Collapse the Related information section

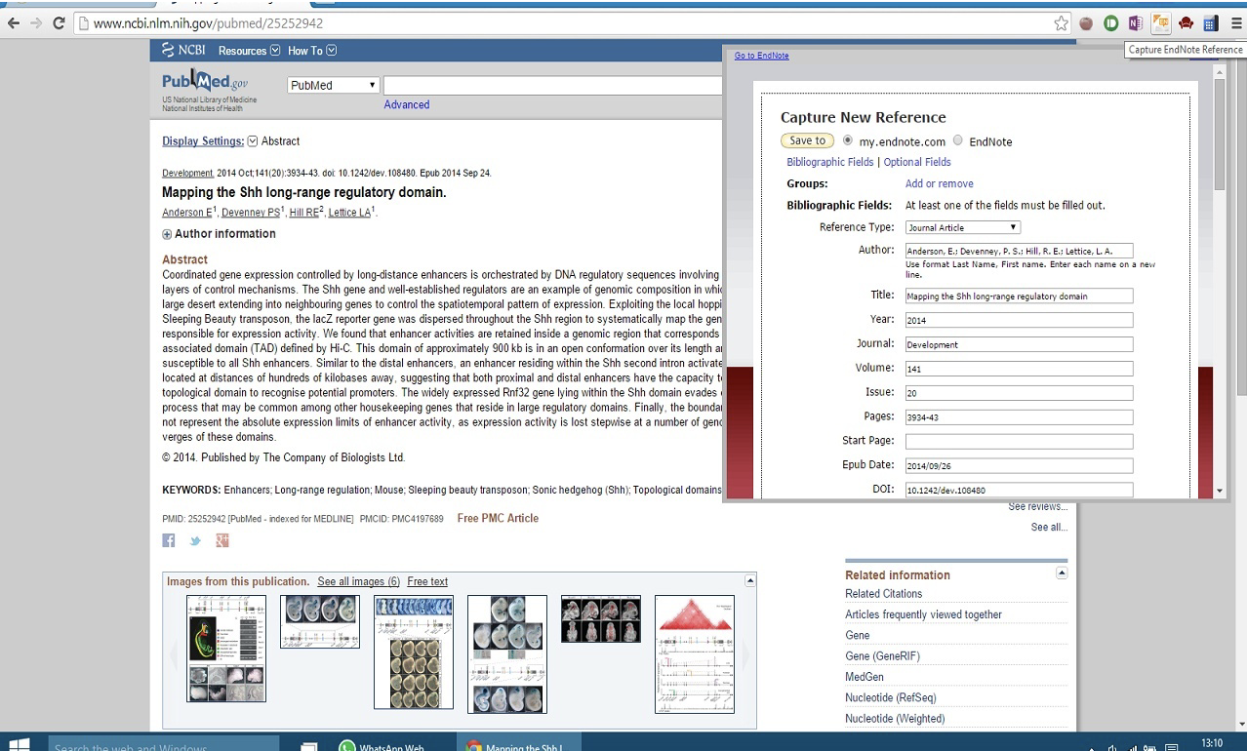1062,573
